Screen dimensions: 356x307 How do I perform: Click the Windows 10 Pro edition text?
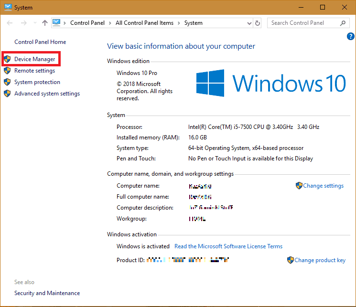click(x=137, y=73)
